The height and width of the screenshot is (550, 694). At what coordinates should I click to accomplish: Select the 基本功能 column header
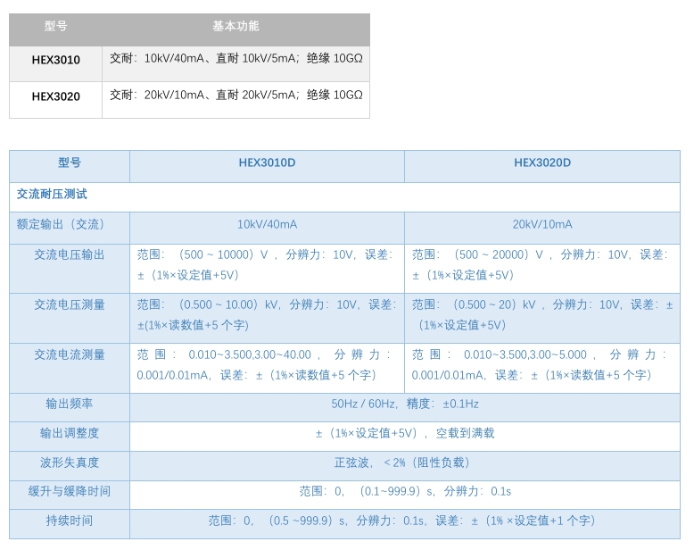235,27
